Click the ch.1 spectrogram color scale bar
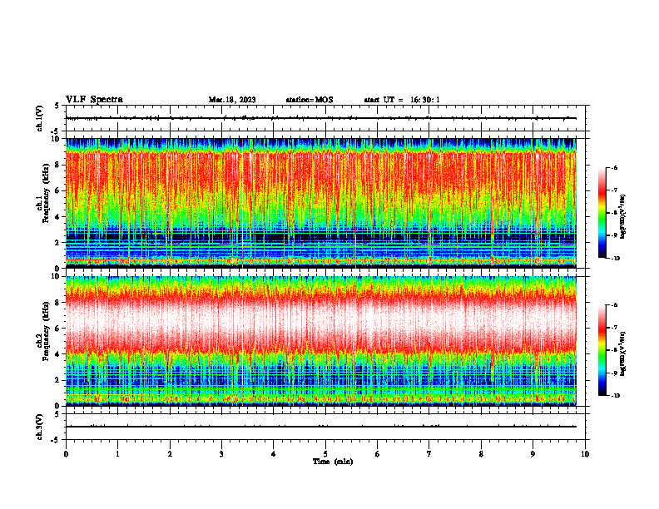The image size is (659, 509). point(602,213)
